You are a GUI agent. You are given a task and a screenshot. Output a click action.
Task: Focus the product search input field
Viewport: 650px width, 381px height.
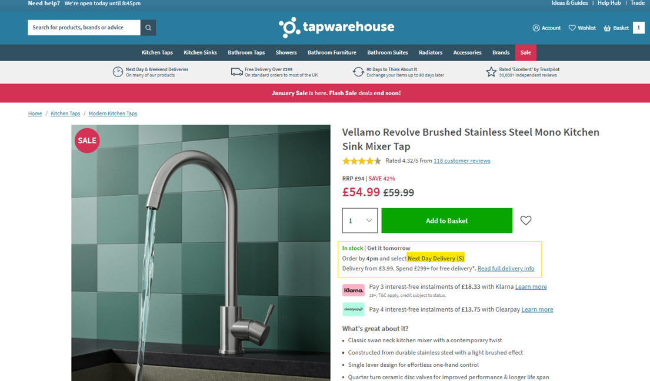[84, 28]
